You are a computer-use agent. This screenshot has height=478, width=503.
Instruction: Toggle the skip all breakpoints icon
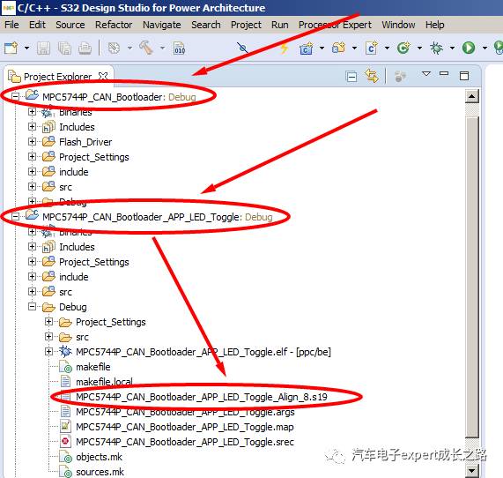tap(242, 49)
